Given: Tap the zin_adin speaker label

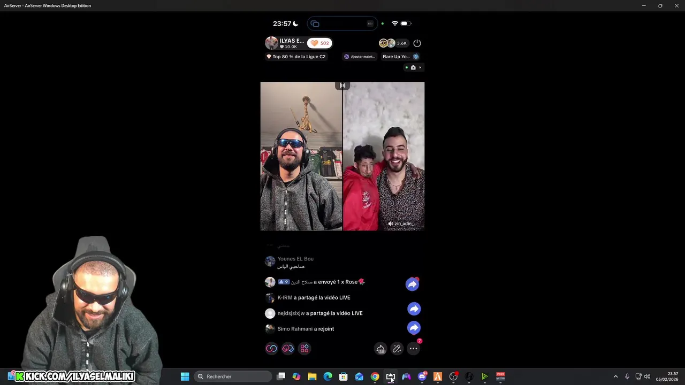Looking at the screenshot, I should click(x=403, y=224).
